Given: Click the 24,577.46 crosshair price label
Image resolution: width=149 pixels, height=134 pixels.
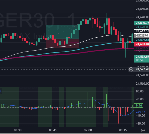Looking at the screenshot, I should 142,69.
